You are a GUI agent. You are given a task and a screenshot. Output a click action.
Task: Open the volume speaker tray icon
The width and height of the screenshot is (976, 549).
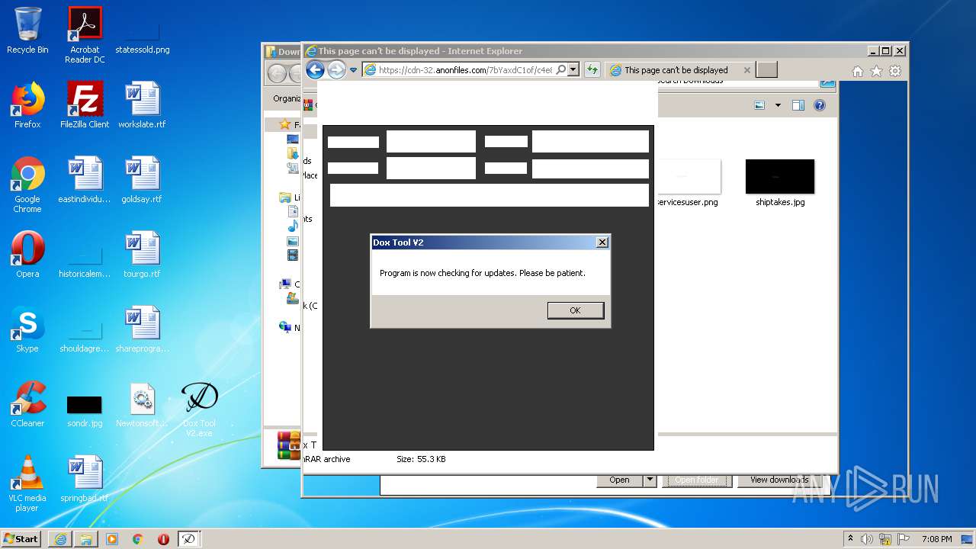[x=867, y=539]
